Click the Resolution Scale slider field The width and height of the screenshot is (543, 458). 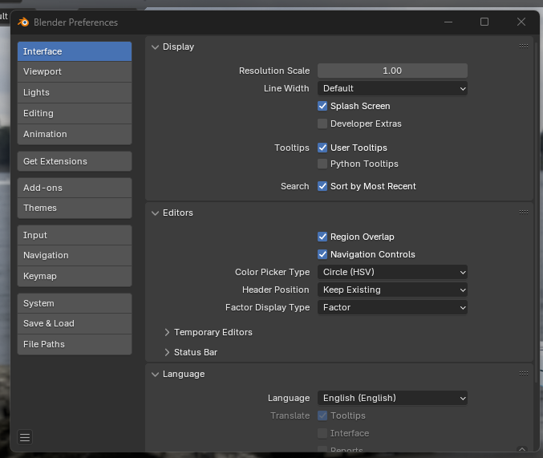(392, 71)
